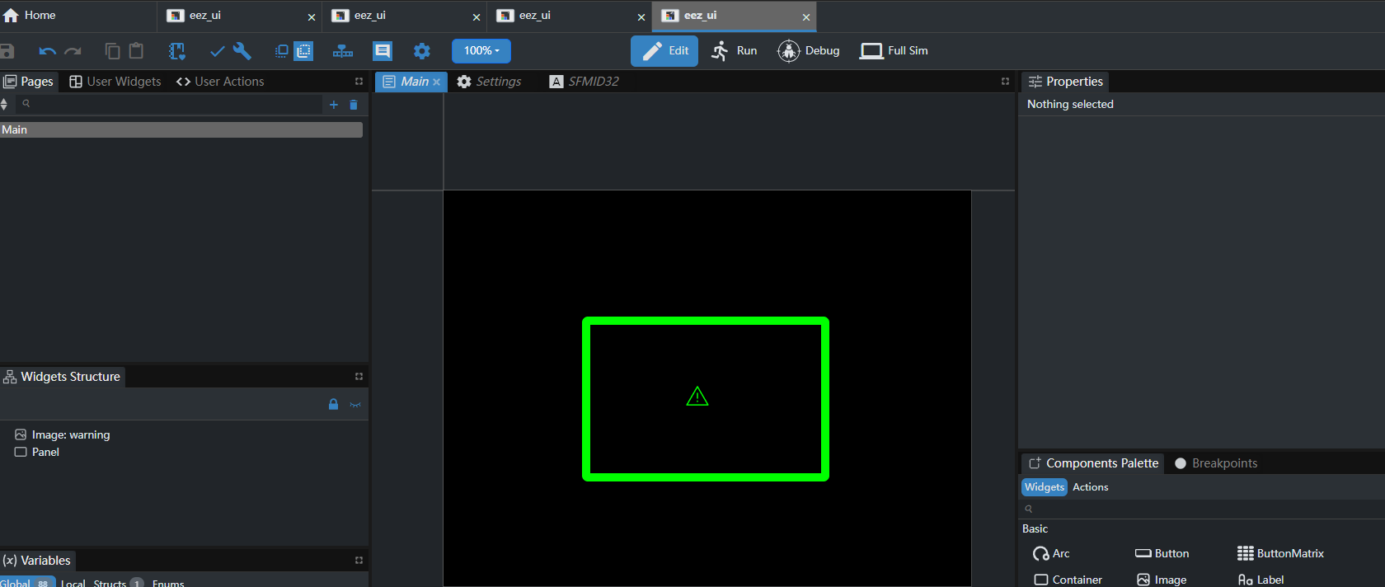Click the wrench Build icon
This screenshot has width=1385, height=587.
click(242, 51)
